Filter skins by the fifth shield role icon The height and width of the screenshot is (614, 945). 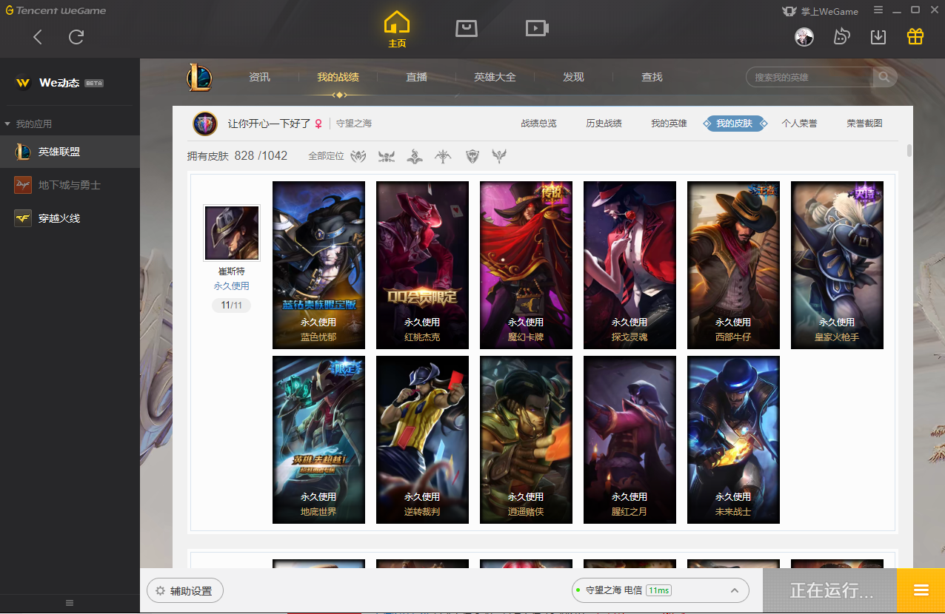click(x=472, y=156)
